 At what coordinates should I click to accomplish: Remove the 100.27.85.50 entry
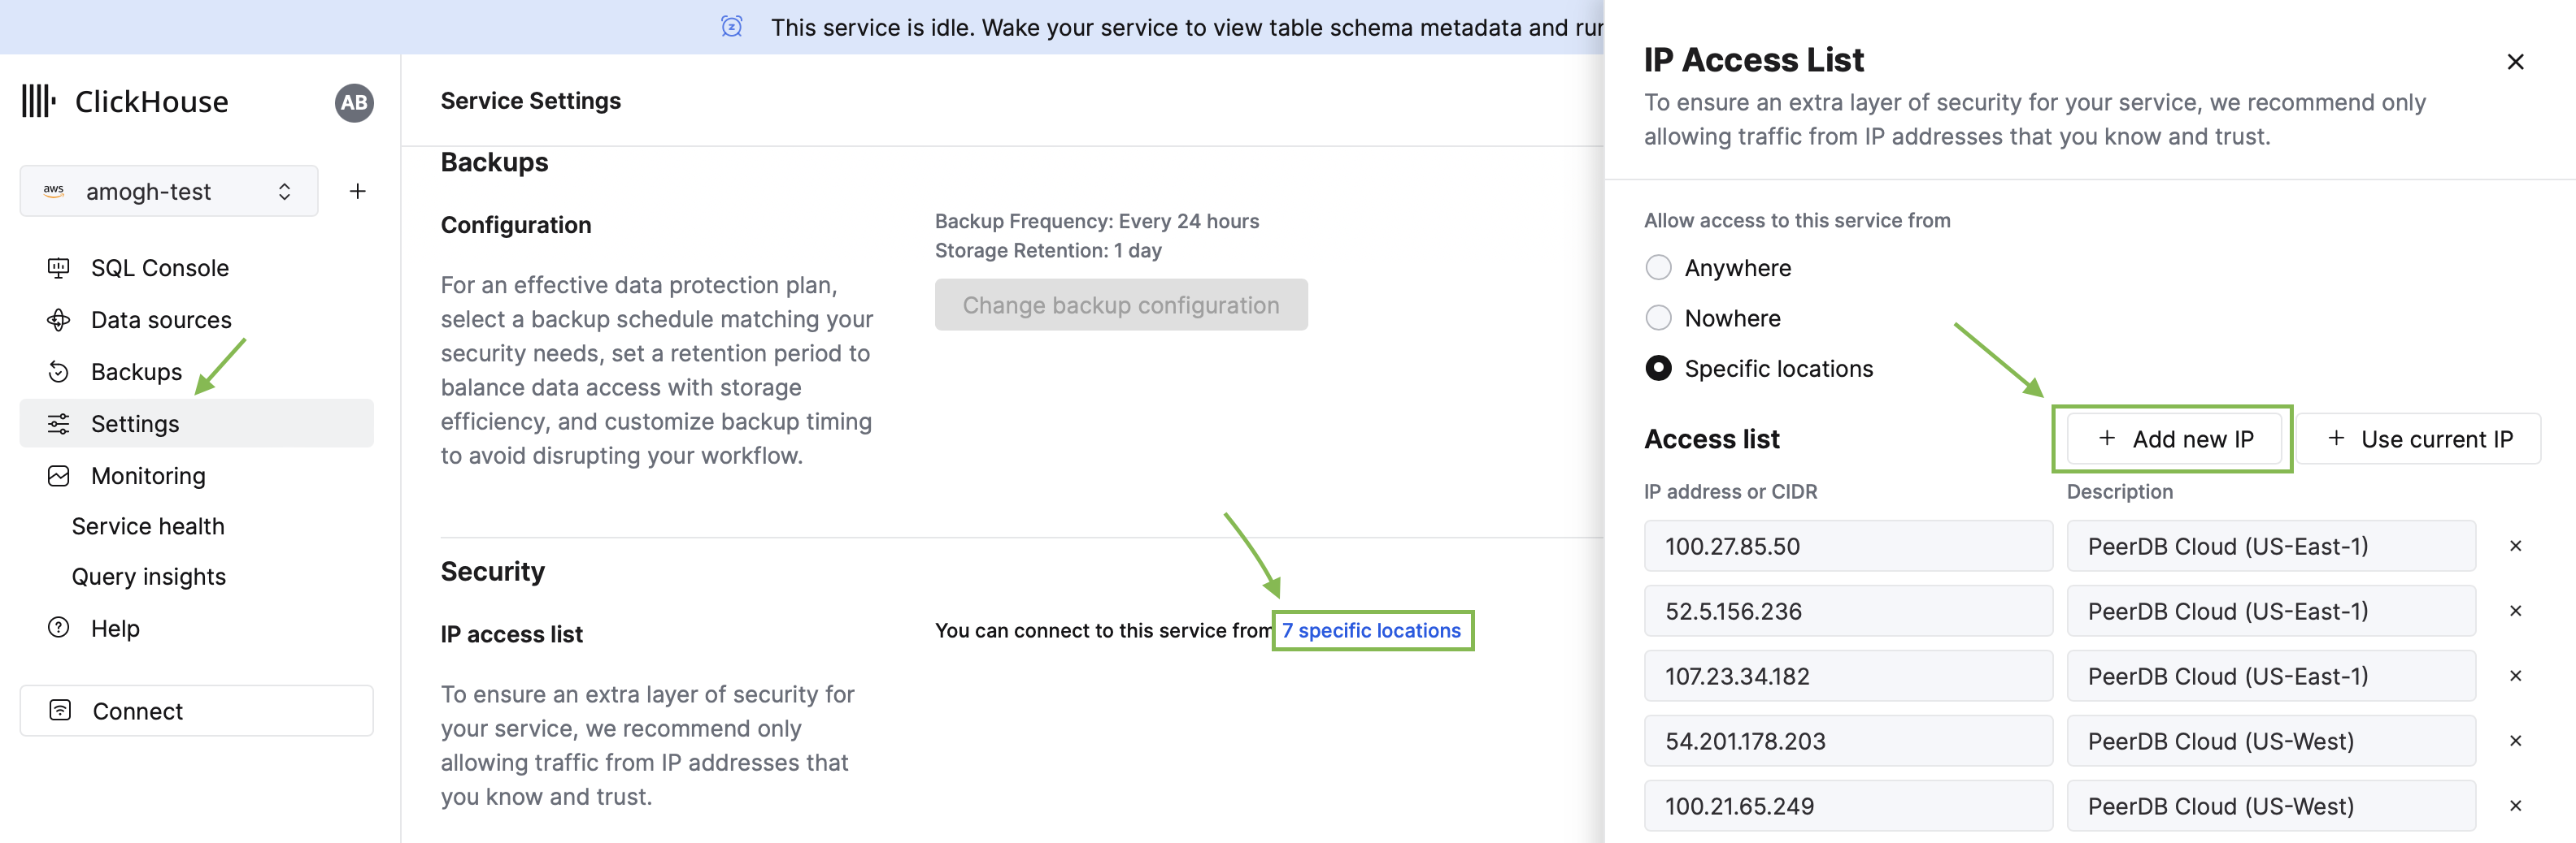[x=2515, y=546]
